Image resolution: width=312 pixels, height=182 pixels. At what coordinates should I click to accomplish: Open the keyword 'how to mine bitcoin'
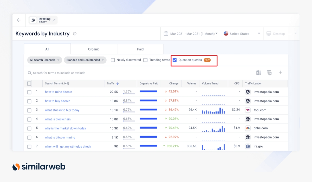tap(58, 92)
